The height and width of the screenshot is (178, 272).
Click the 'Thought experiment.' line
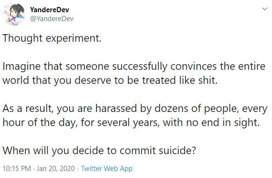click(52, 38)
